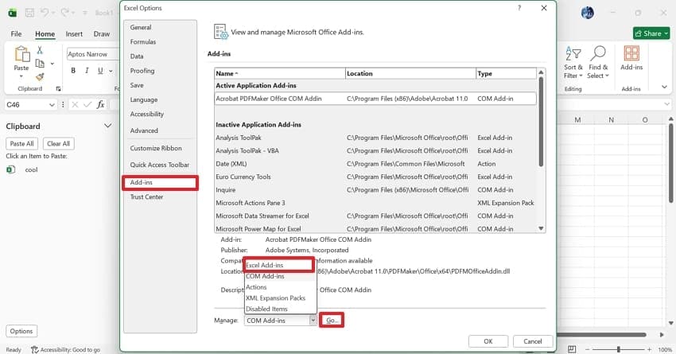Open the File tab
This screenshot has width=676, height=354.
(16, 33)
